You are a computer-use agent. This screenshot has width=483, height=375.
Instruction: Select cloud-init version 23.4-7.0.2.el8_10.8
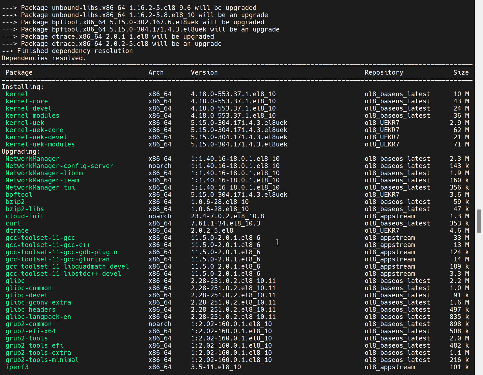click(228, 216)
